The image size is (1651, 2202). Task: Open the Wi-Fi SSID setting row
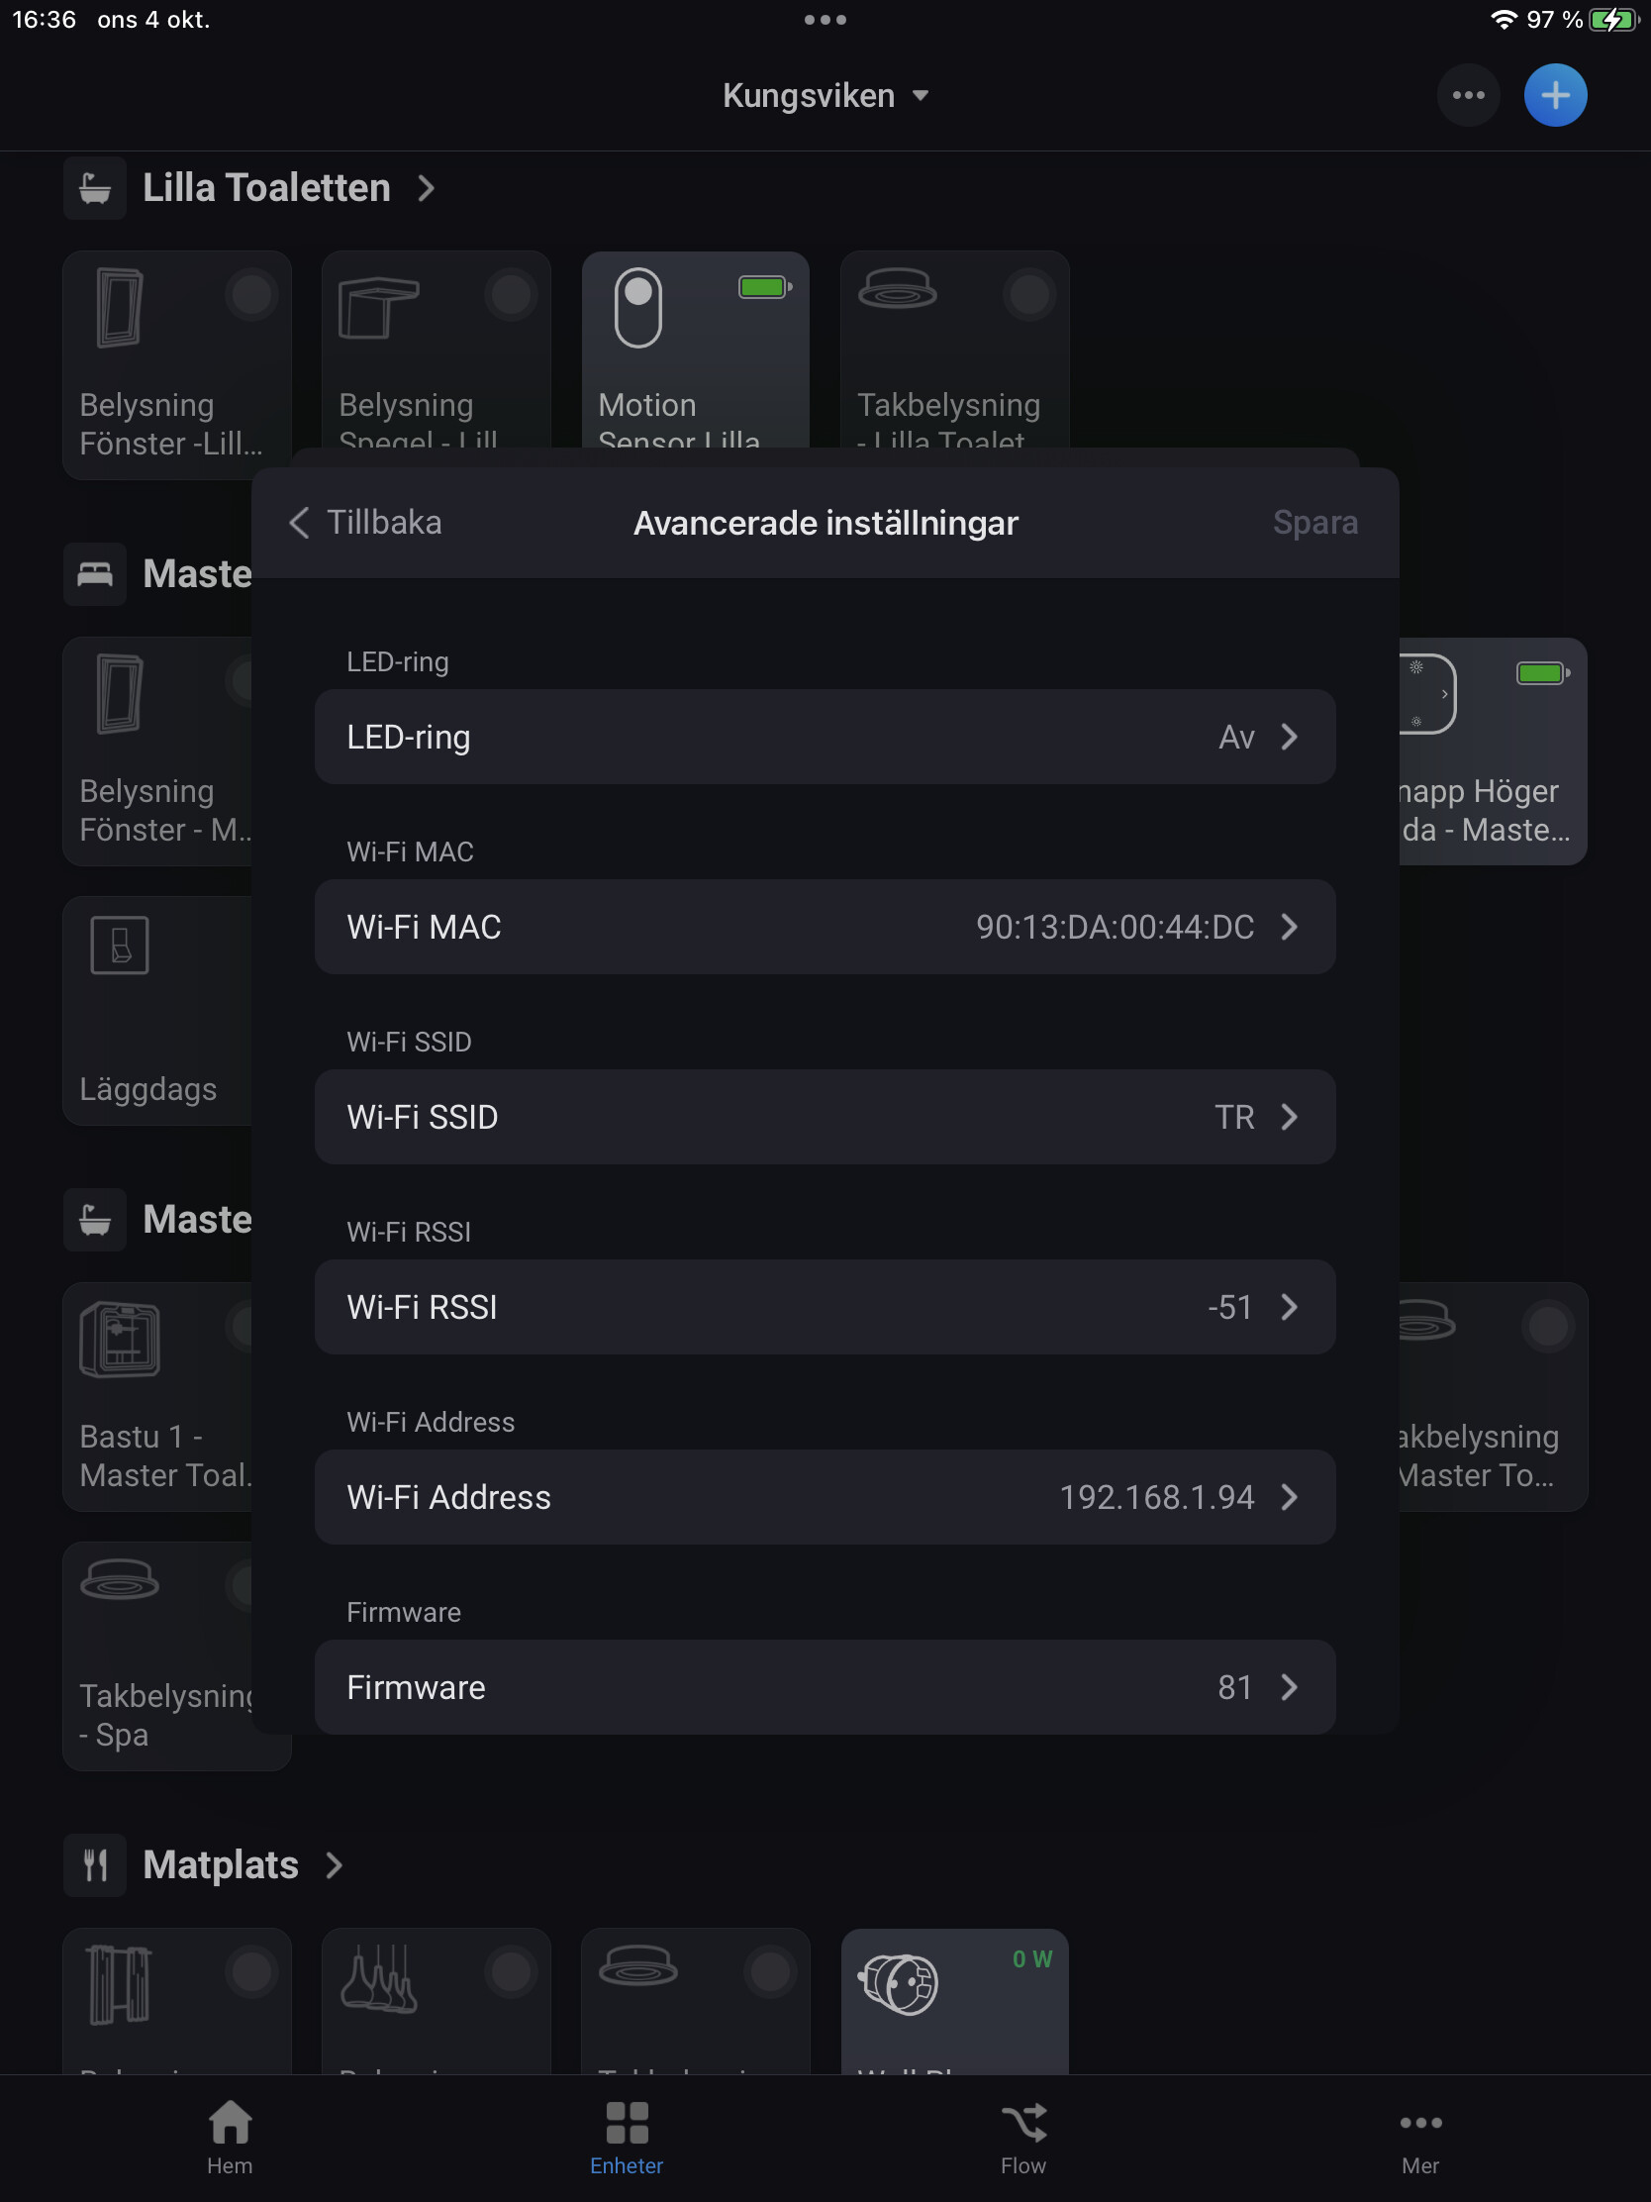pos(825,1117)
